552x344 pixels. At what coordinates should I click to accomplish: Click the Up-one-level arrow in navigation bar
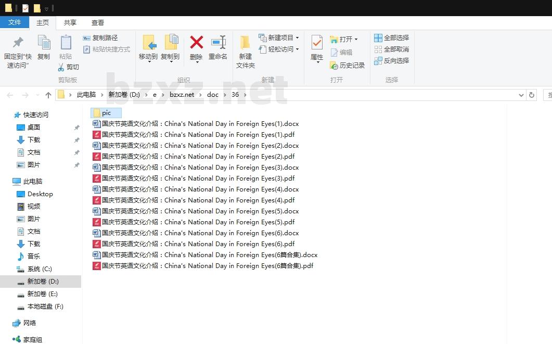48,95
